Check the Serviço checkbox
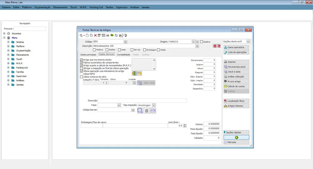 (132, 50)
